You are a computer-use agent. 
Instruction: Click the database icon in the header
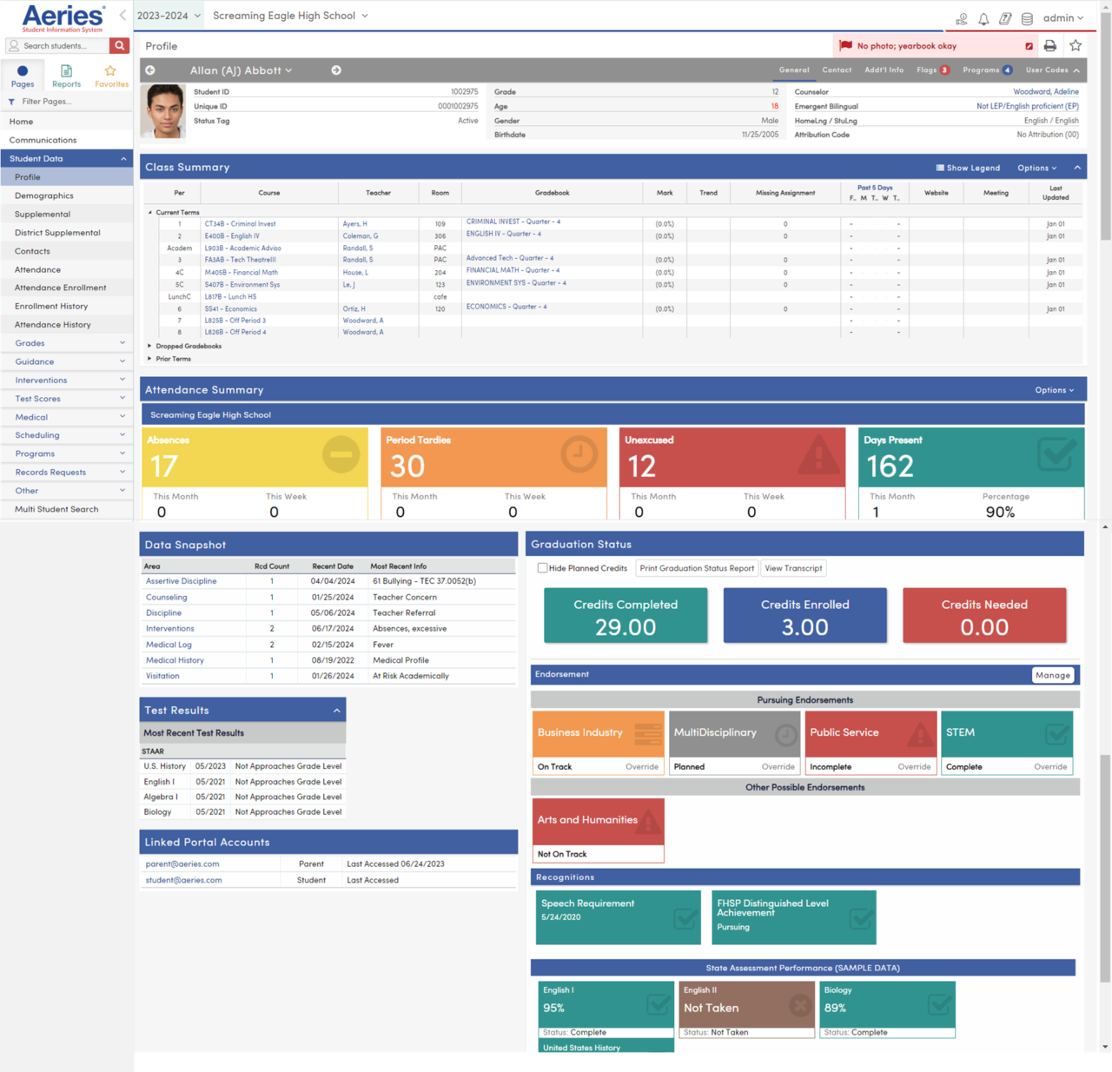[1027, 17]
